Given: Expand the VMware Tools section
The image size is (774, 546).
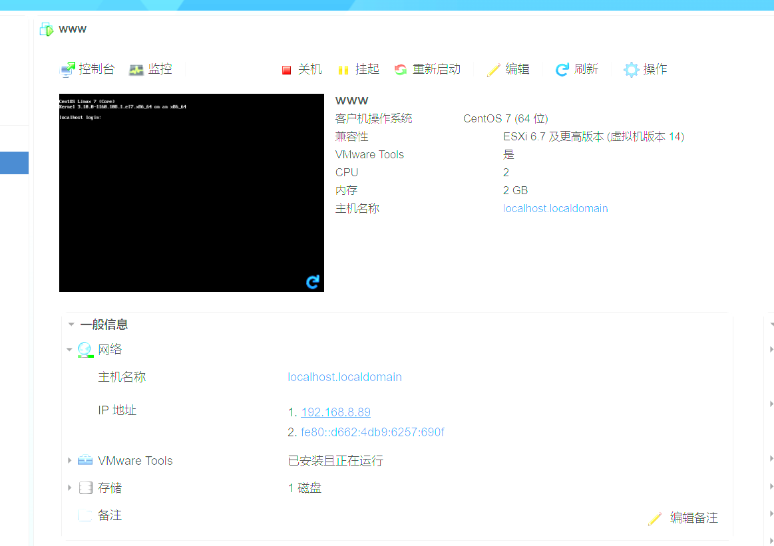Looking at the screenshot, I should [x=69, y=461].
